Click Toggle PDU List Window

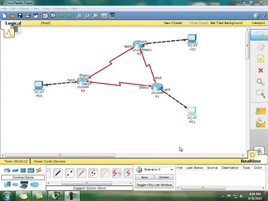[x=154, y=185]
